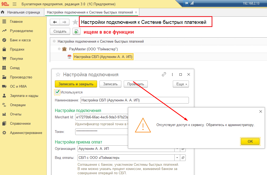Click the Проверить button
The height and width of the screenshot is (175, 267).
136,84
